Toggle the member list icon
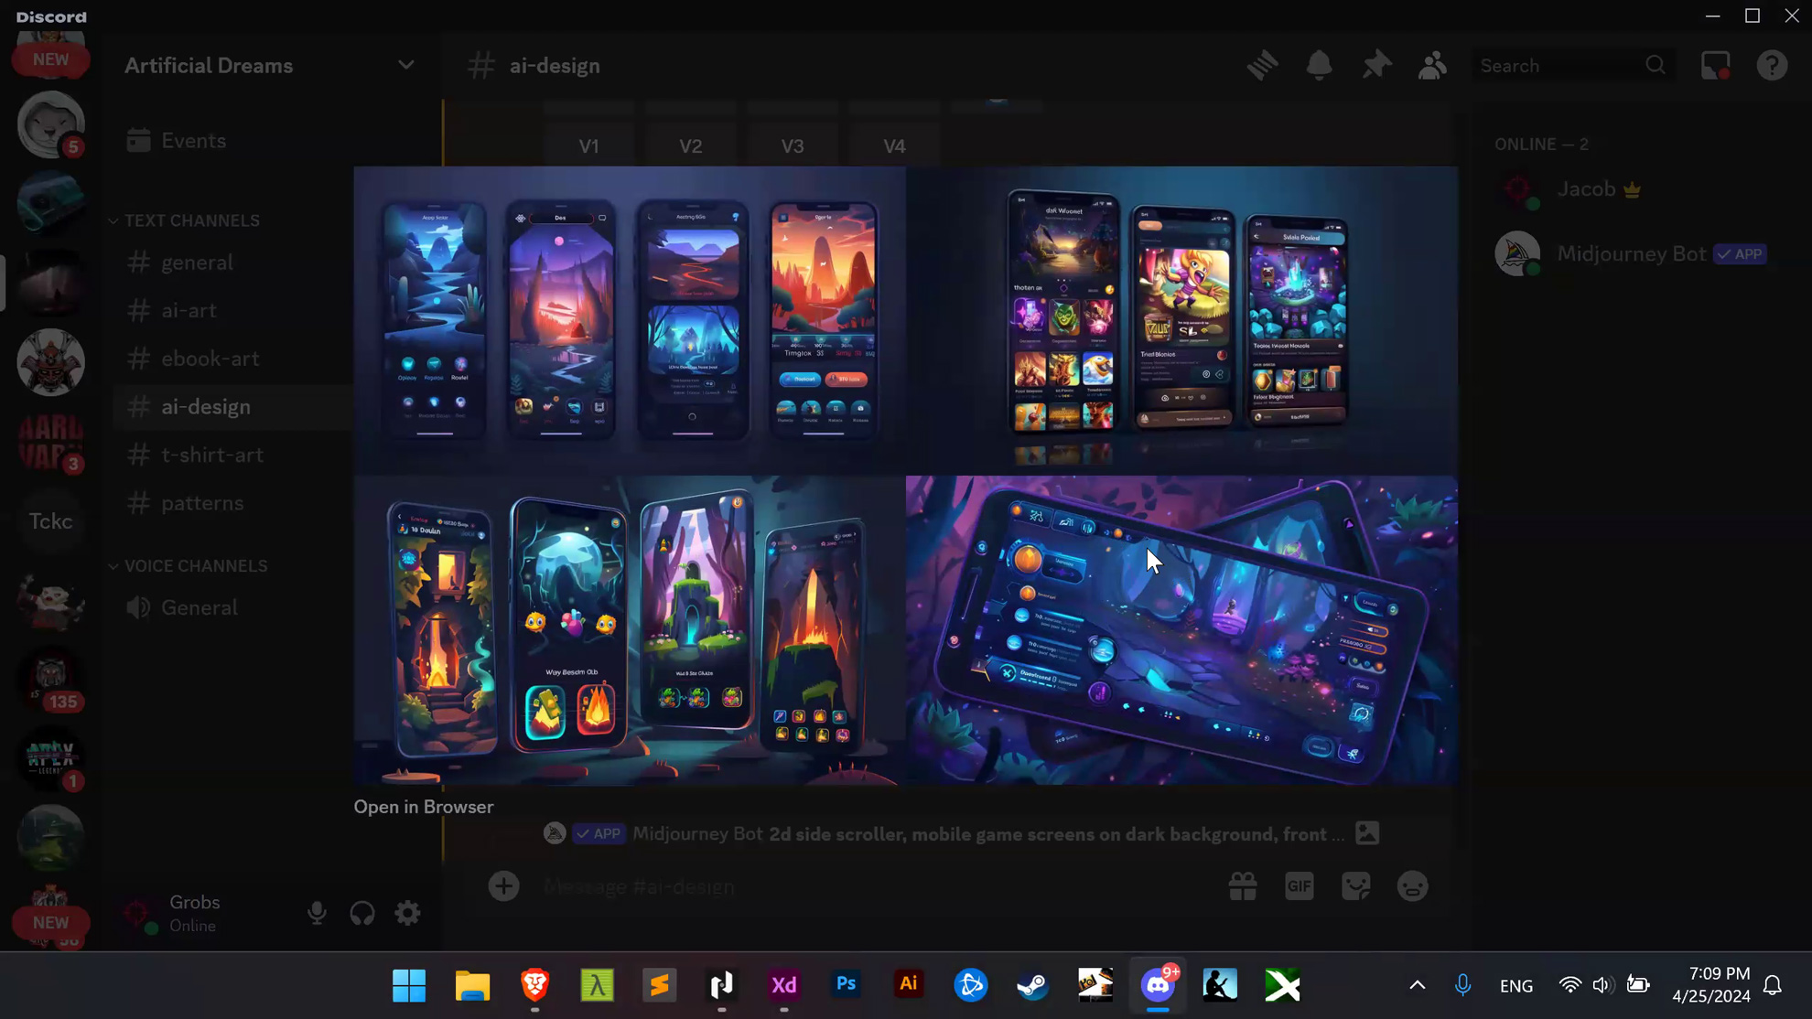The image size is (1812, 1019). coord(1432,65)
